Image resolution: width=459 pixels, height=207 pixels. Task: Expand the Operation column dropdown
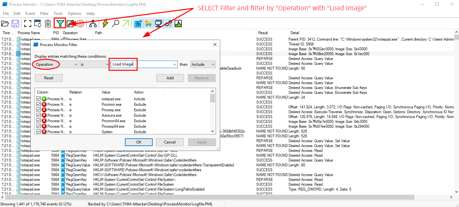tap(76, 64)
